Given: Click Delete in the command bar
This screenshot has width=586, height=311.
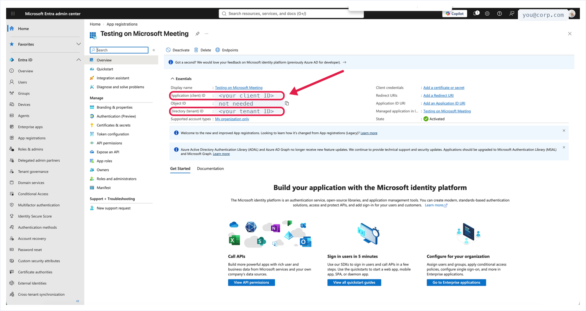Looking at the screenshot, I should (202, 50).
